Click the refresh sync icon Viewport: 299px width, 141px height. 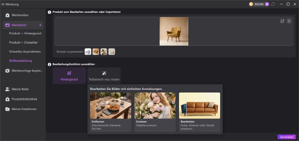coord(273,4)
